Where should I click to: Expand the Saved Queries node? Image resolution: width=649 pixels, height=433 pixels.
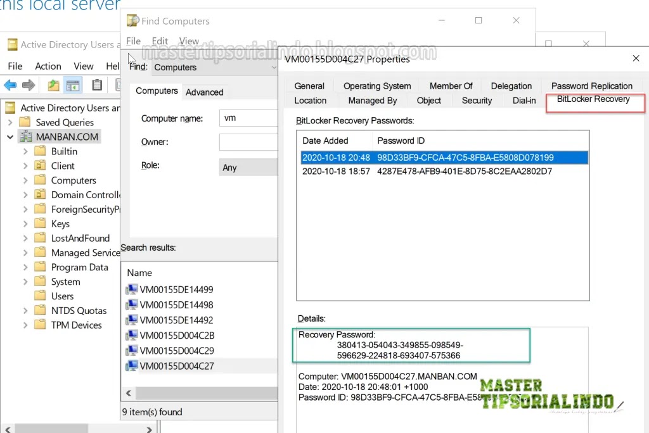pos(10,122)
